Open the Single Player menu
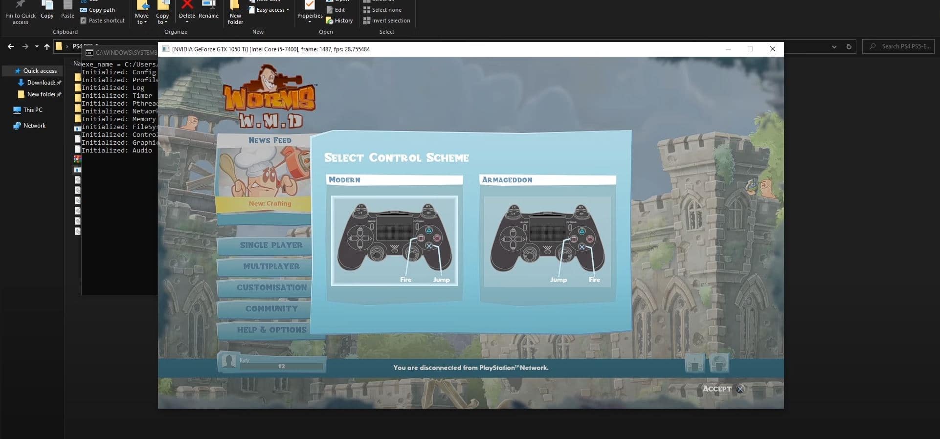The width and height of the screenshot is (940, 439). tap(271, 245)
